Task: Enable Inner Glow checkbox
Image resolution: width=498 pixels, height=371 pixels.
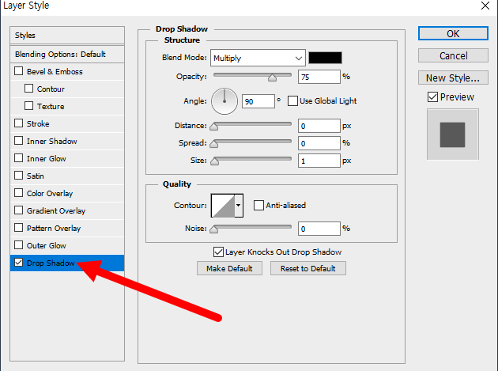Action: [19, 158]
